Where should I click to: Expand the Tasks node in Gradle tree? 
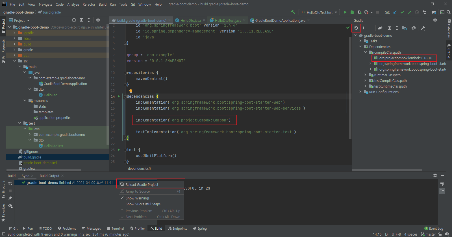tap(360, 41)
